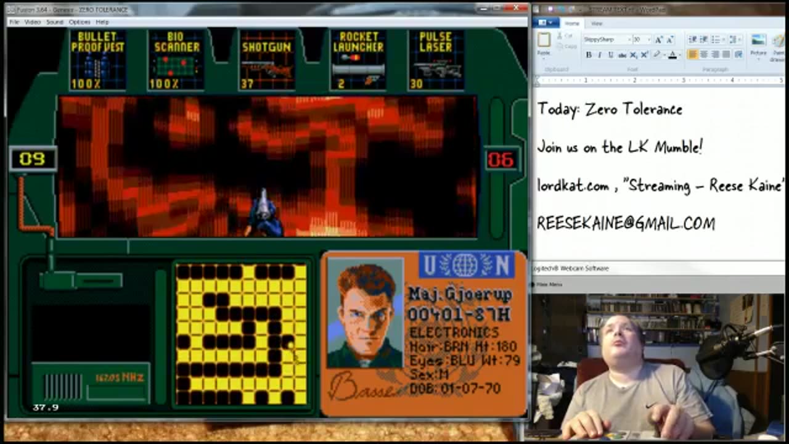Image resolution: width=789 pixels, height=444 pixels.
Task: Click the 09 counter display
Action: pos(33,158)
